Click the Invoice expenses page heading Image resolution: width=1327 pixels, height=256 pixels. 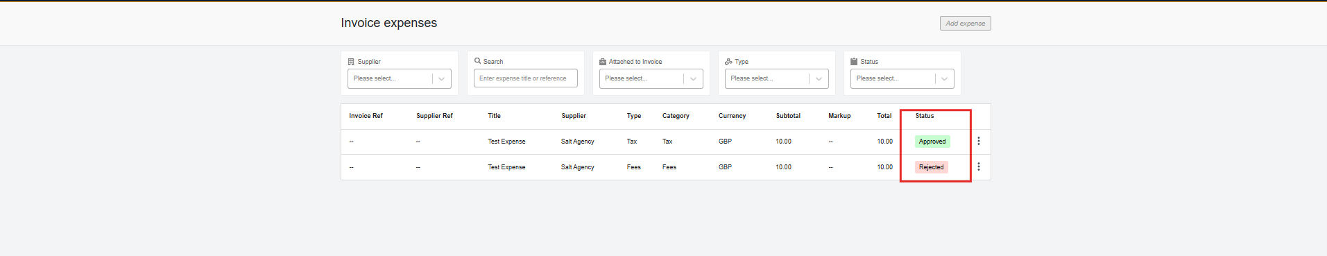pos(389,23)
